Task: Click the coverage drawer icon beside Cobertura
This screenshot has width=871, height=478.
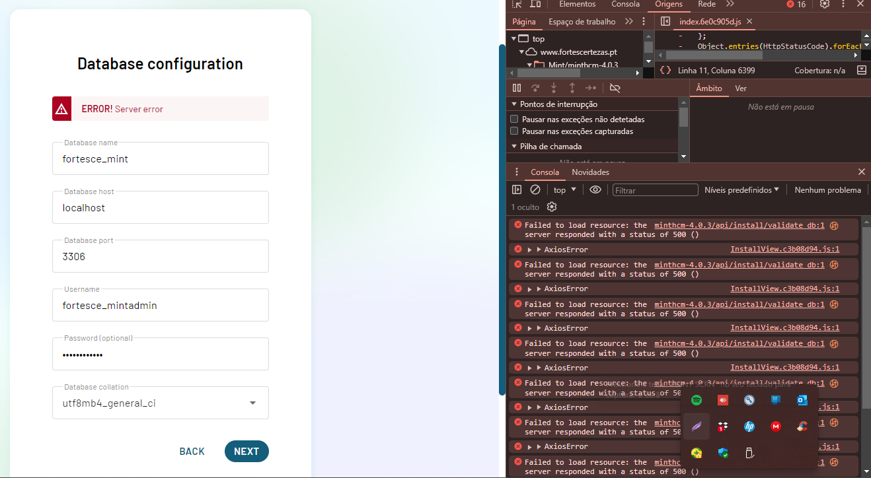Action: coord(861,70)
